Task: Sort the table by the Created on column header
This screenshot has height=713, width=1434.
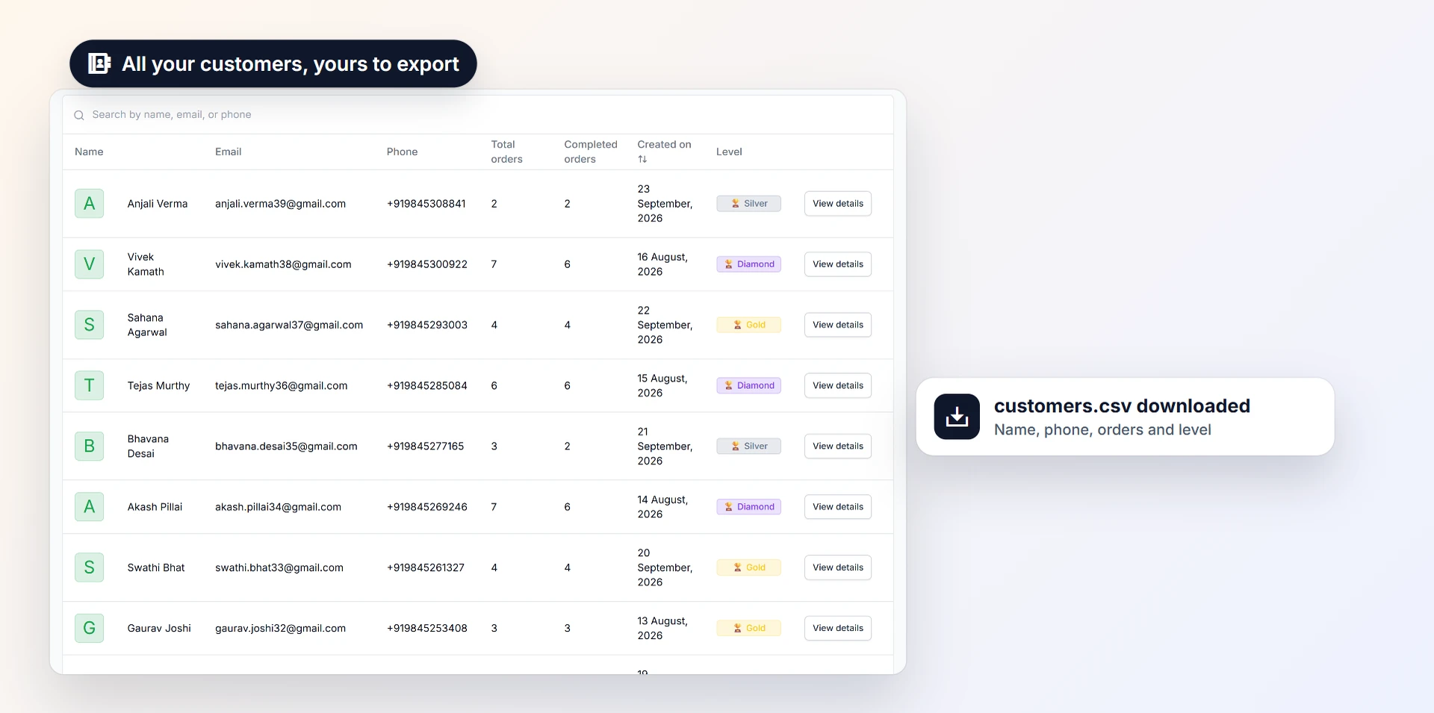Action: (x=664, y=152)
